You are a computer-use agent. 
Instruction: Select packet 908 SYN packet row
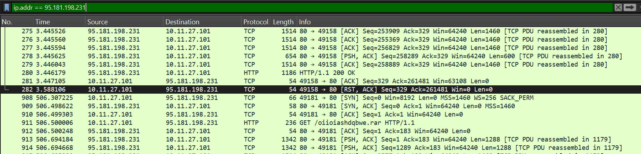320,98
